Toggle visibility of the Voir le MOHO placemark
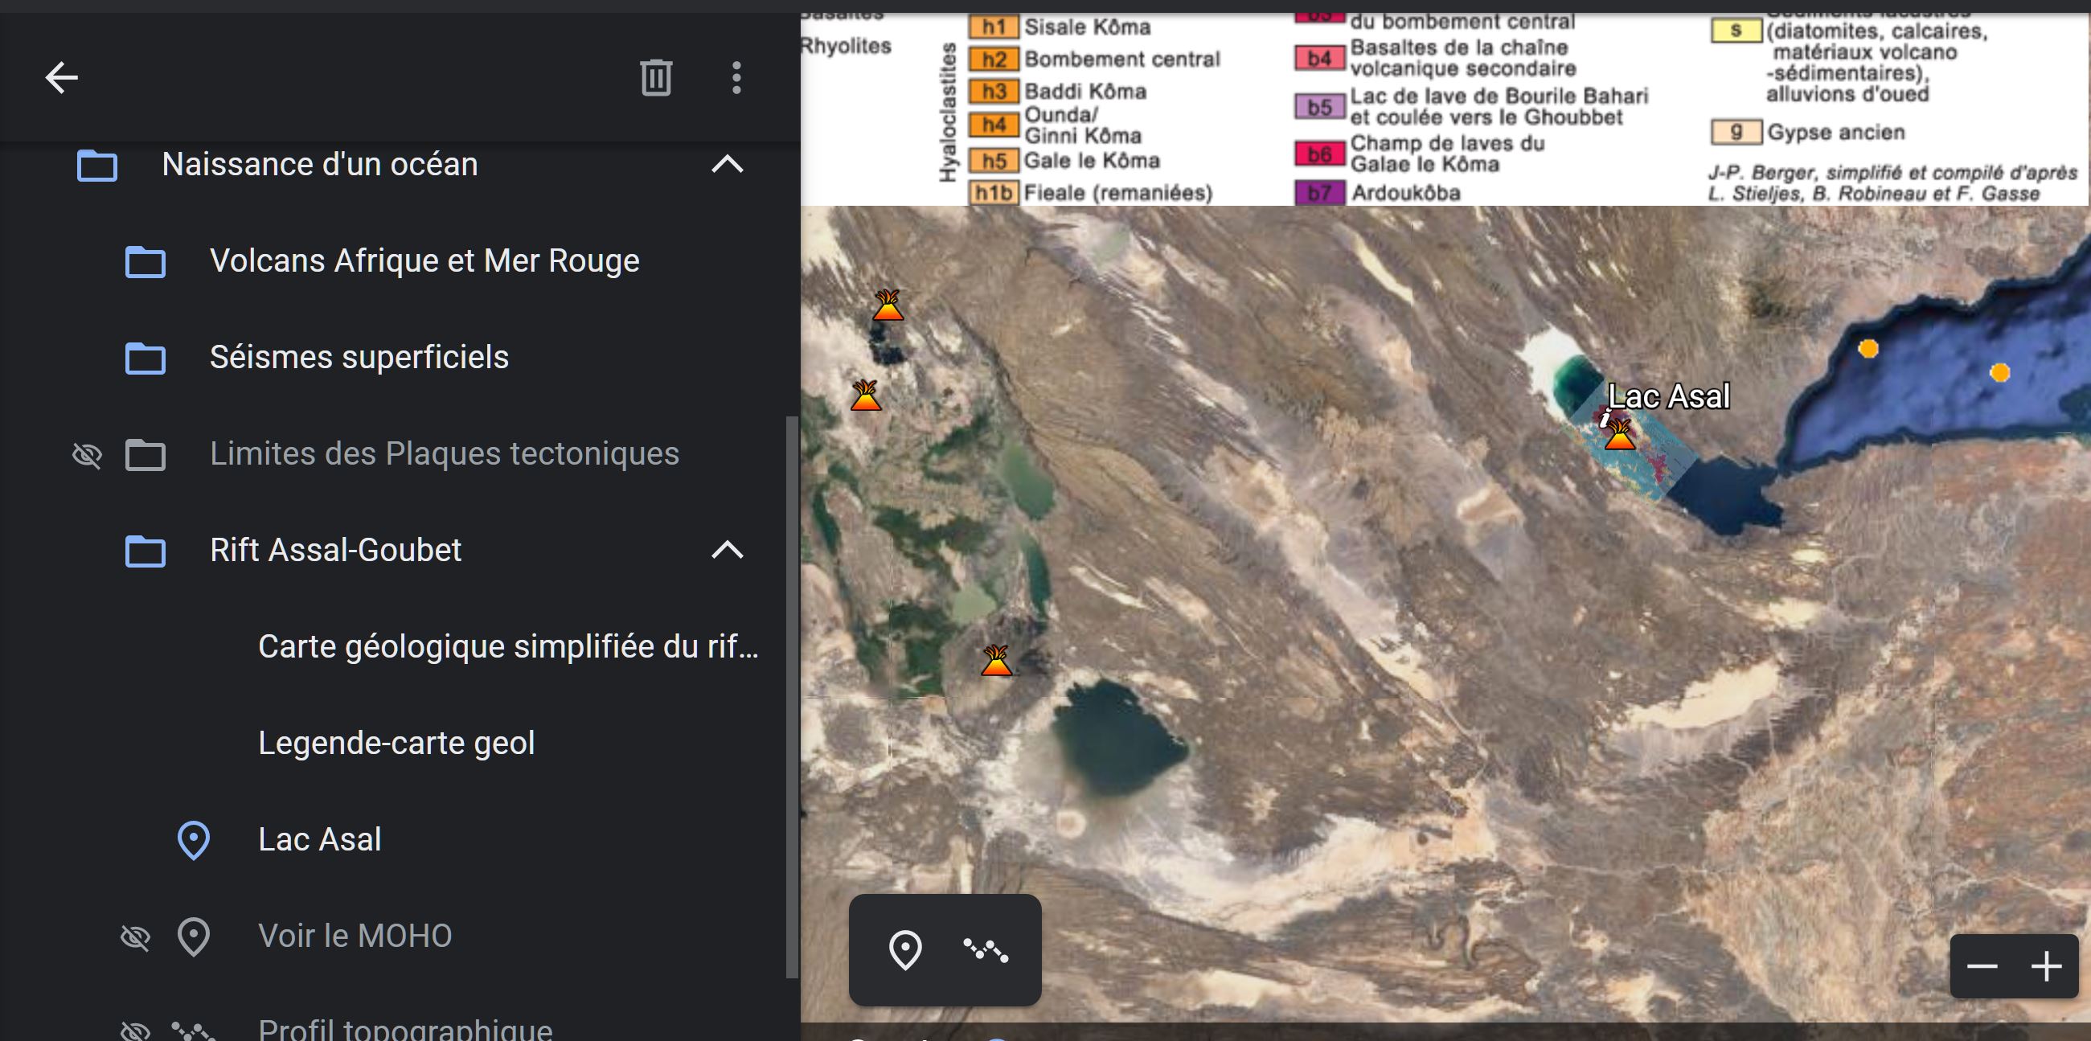 (x=135, y=937)
